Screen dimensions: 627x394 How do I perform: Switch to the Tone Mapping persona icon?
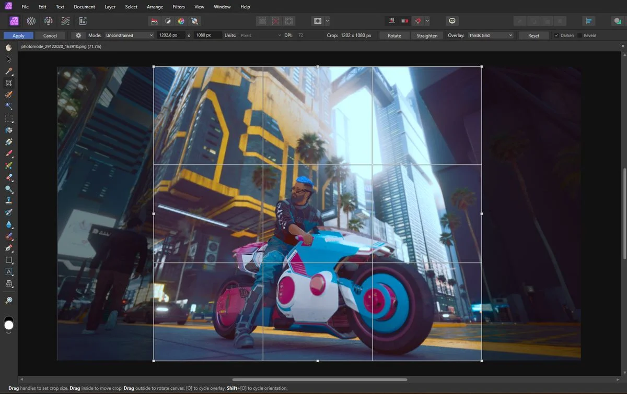[x=65, y=21]
